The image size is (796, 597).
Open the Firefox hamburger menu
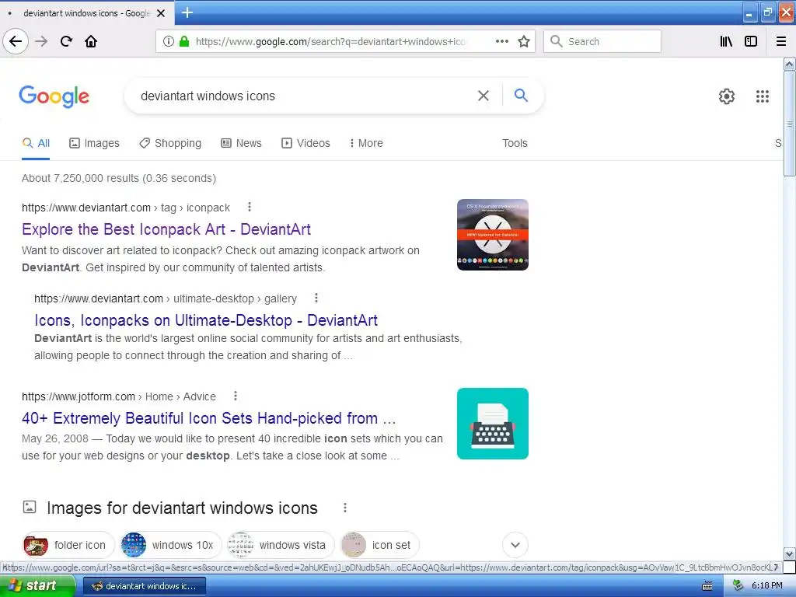(x=780, y=42)
